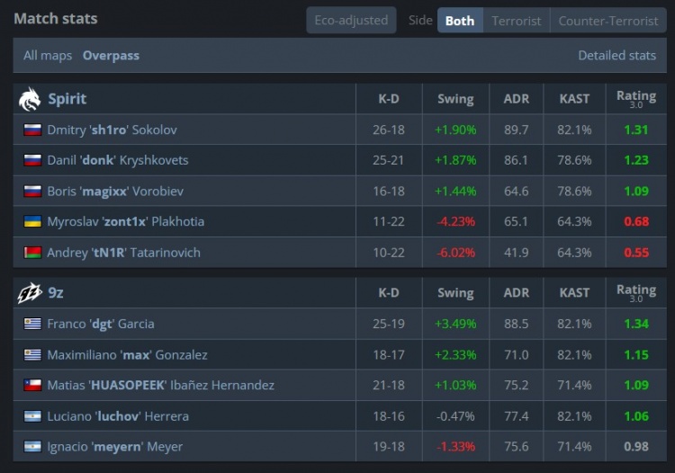
Task: Click the K-D header in 9z table
Action: click(x=389, y=293)
